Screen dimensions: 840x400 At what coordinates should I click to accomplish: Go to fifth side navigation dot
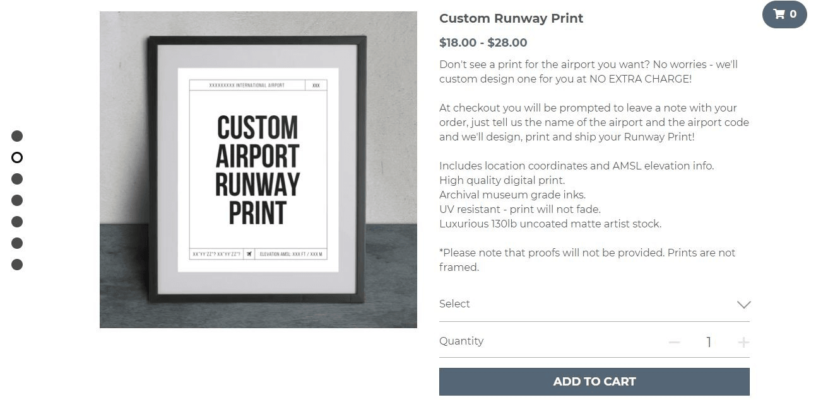[x=17, y=222]
